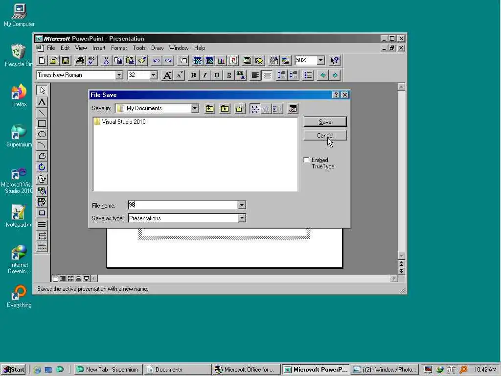501x376 pixels.
Task: Click the Copy toolbar icon
Action: 118,60
